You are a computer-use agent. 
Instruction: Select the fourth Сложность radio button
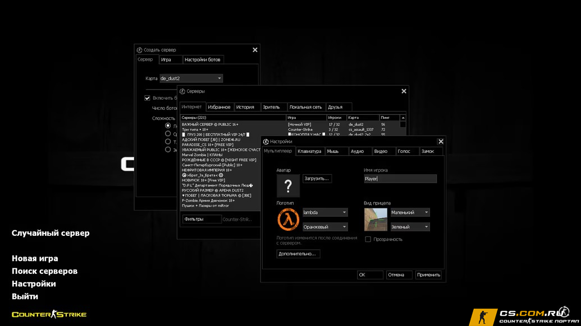point(168,150)
